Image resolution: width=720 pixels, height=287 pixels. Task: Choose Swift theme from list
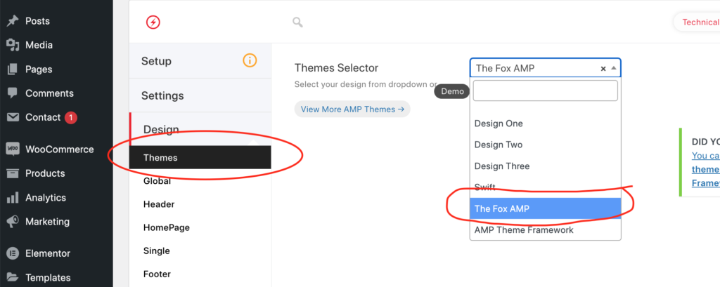(546, 187)
